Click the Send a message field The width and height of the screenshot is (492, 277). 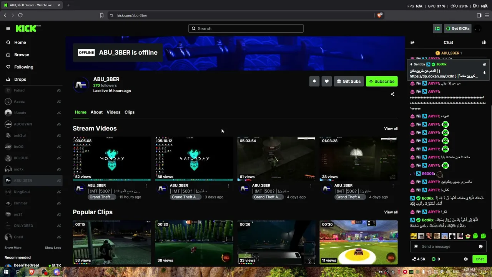(x=448, y=247)
